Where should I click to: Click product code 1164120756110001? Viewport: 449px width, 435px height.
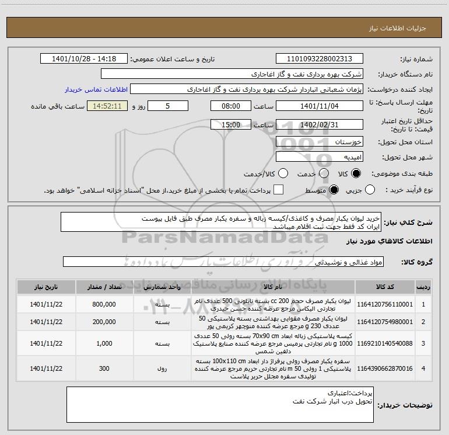click(x=385, y=304)
